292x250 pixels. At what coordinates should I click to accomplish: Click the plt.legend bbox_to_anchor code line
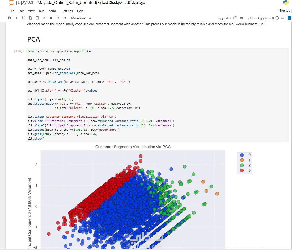[73, 130]
